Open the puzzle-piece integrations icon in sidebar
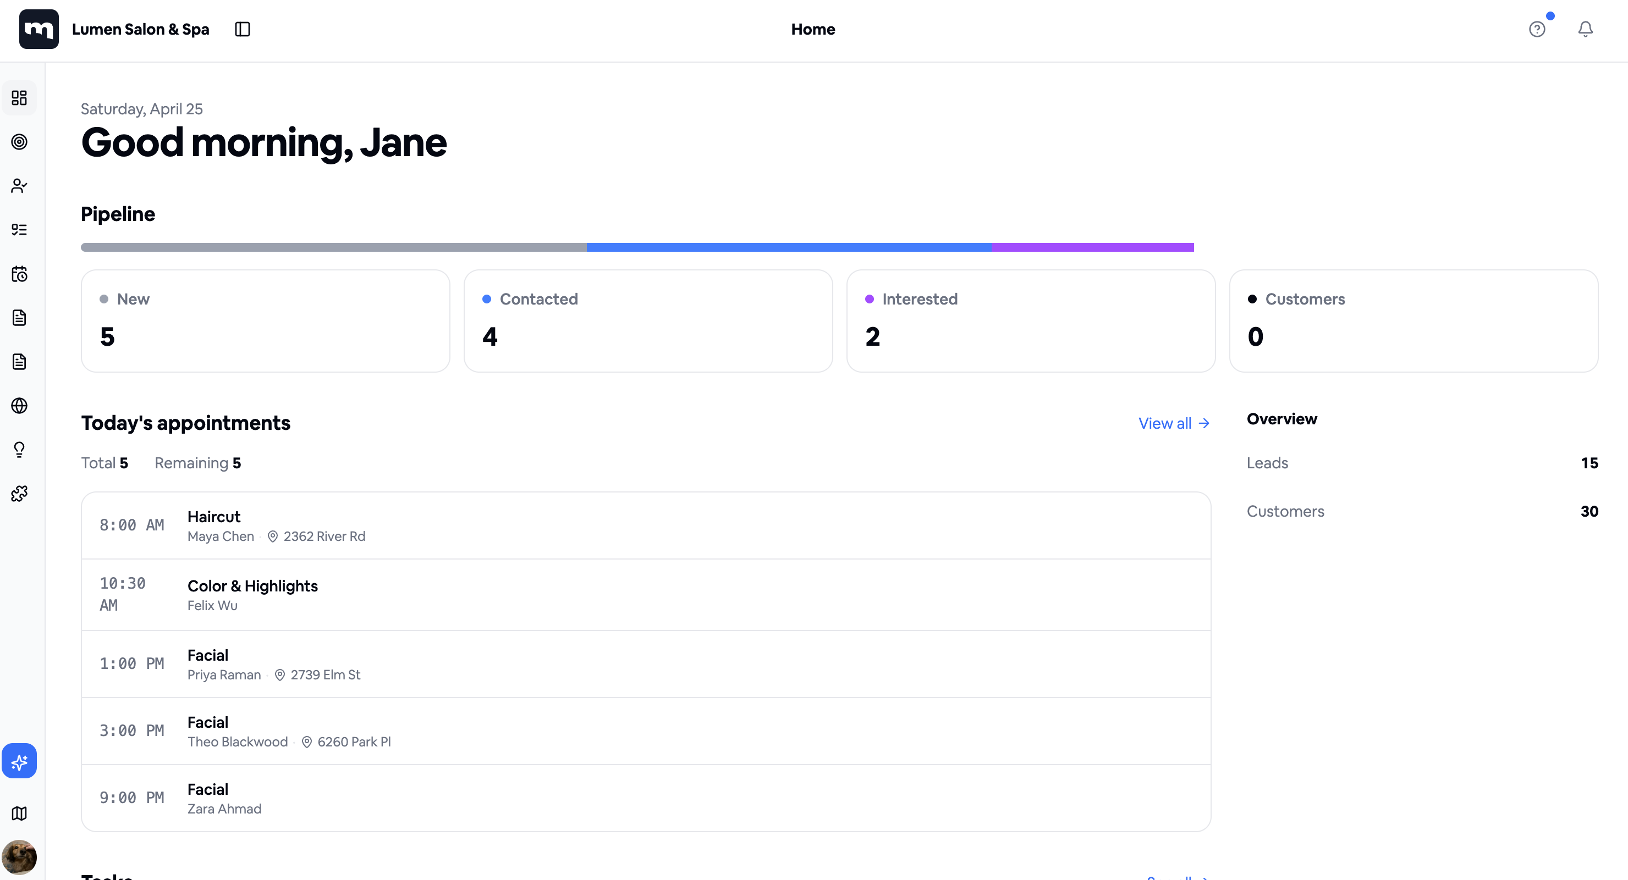Viewport: 1628px width, 880px height. click(19, 494)
